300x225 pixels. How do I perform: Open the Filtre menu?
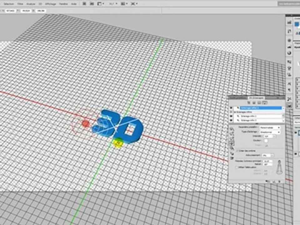(20, 4)
